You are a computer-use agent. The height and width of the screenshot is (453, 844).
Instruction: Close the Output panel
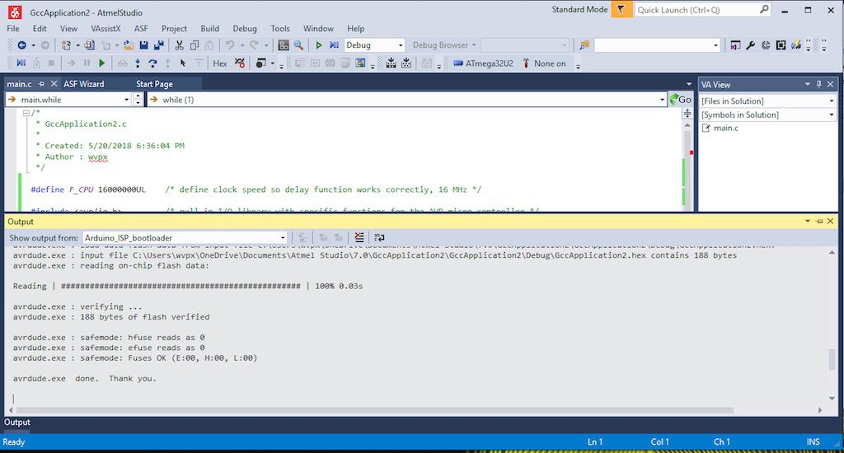tap(831, 221)
